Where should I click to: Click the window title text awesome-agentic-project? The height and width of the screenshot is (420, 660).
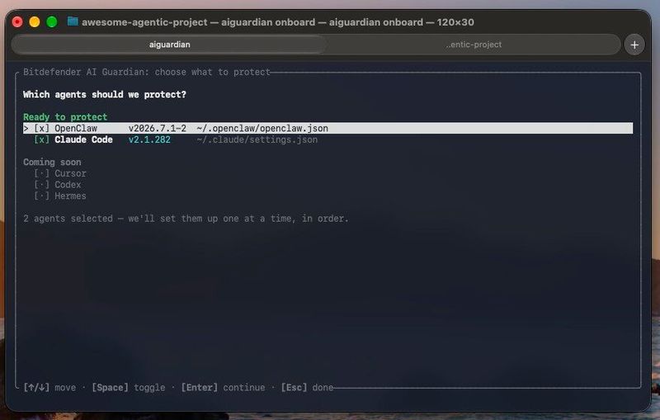(144, 22)
